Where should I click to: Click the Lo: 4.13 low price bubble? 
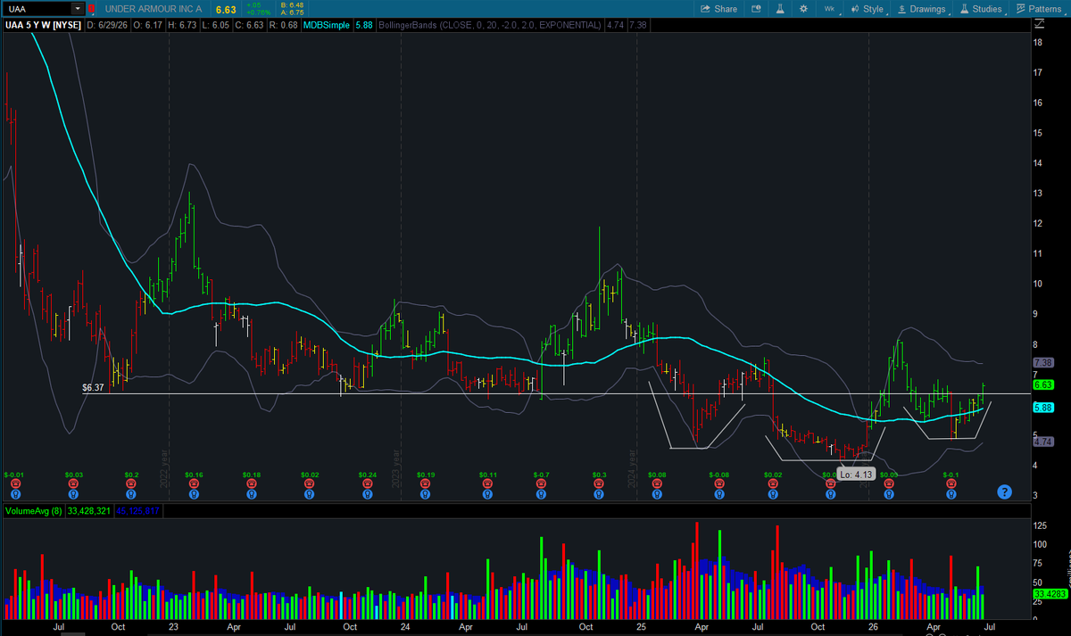(854, 475)
